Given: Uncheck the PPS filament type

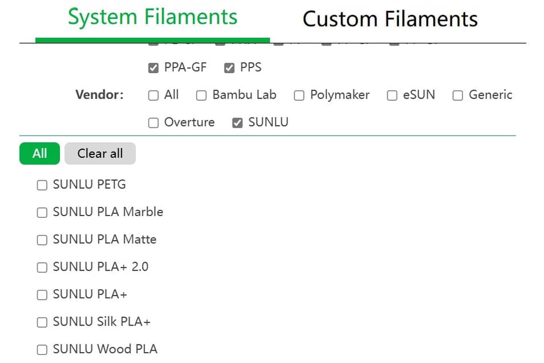Looking at the screenshot, I should 229,68.
